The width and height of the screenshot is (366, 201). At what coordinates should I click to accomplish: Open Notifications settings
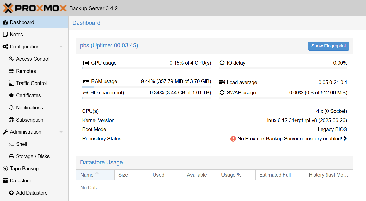tap(34, 108)
